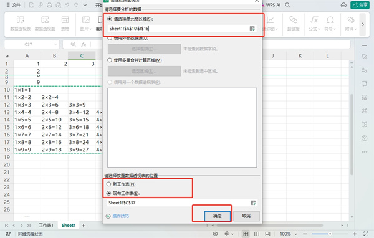Click the 确定 button in dialog
Screen dimensions: 374x238
(x=218, y=216)
